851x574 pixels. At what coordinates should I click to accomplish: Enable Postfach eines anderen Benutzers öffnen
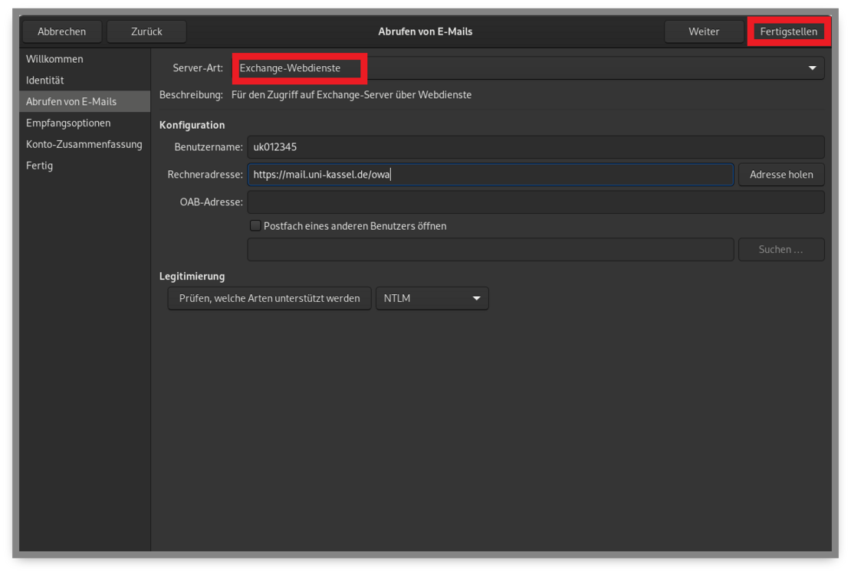click(x=256, y=226)
